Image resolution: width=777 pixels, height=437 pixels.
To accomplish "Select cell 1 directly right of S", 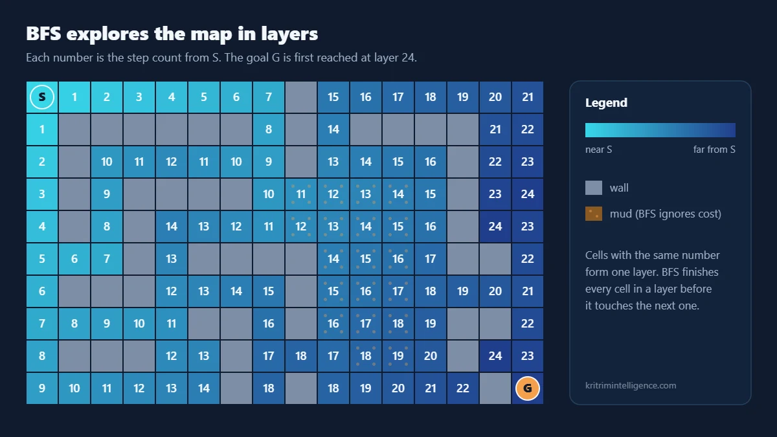I will tap(74, 97).
